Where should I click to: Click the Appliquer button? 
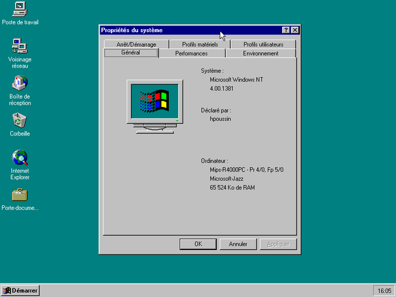(x=278, y=244)
